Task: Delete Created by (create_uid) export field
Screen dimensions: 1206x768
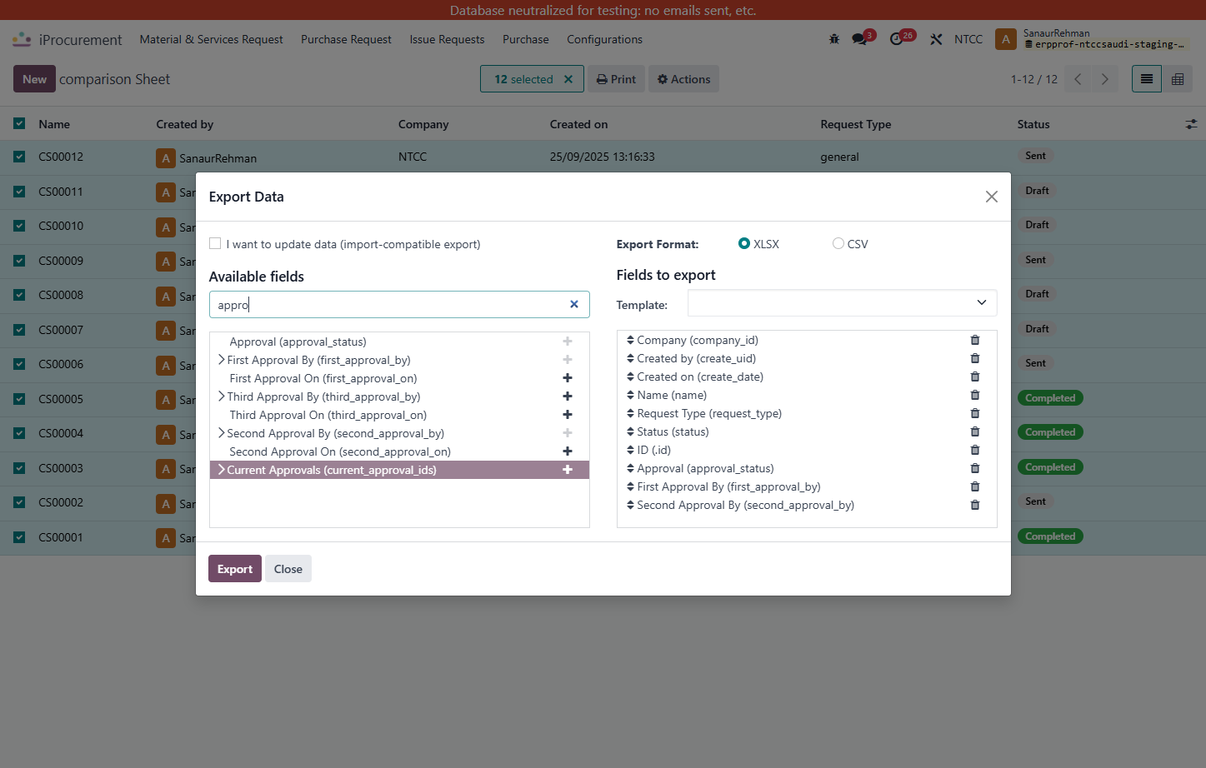Action: point(975,358)
